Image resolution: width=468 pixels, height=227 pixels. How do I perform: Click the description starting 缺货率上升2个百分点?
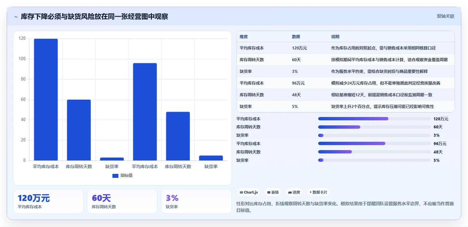click(x=383, y=107)
